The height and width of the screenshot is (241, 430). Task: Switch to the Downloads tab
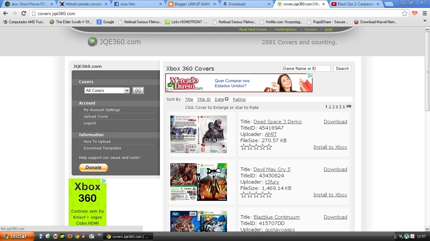pyautogui.click(x=247, y=4)
